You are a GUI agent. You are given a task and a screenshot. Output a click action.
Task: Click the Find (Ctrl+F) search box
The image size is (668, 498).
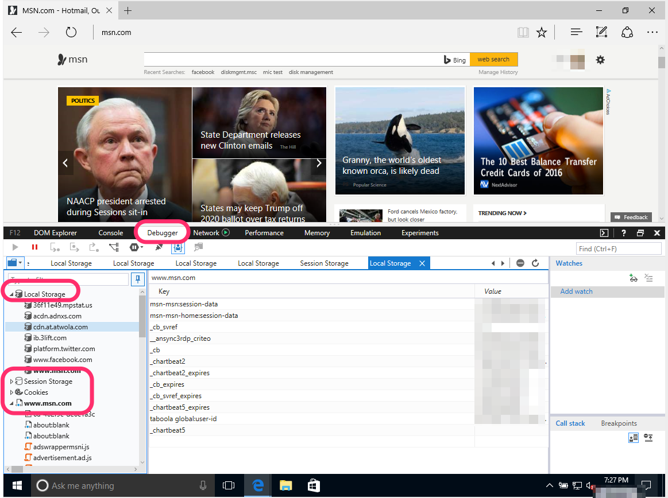[618, 248]
